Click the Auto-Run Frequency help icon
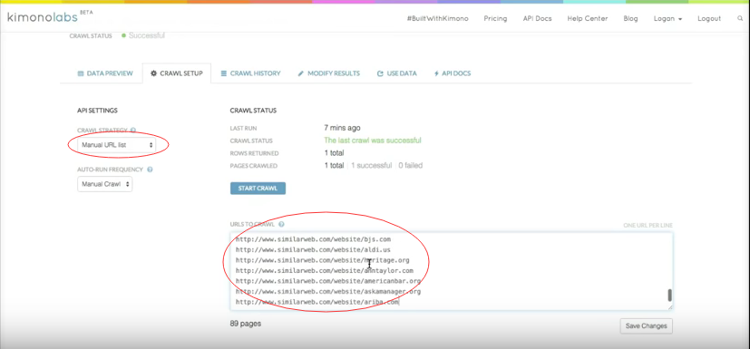 tap(151, 170)
